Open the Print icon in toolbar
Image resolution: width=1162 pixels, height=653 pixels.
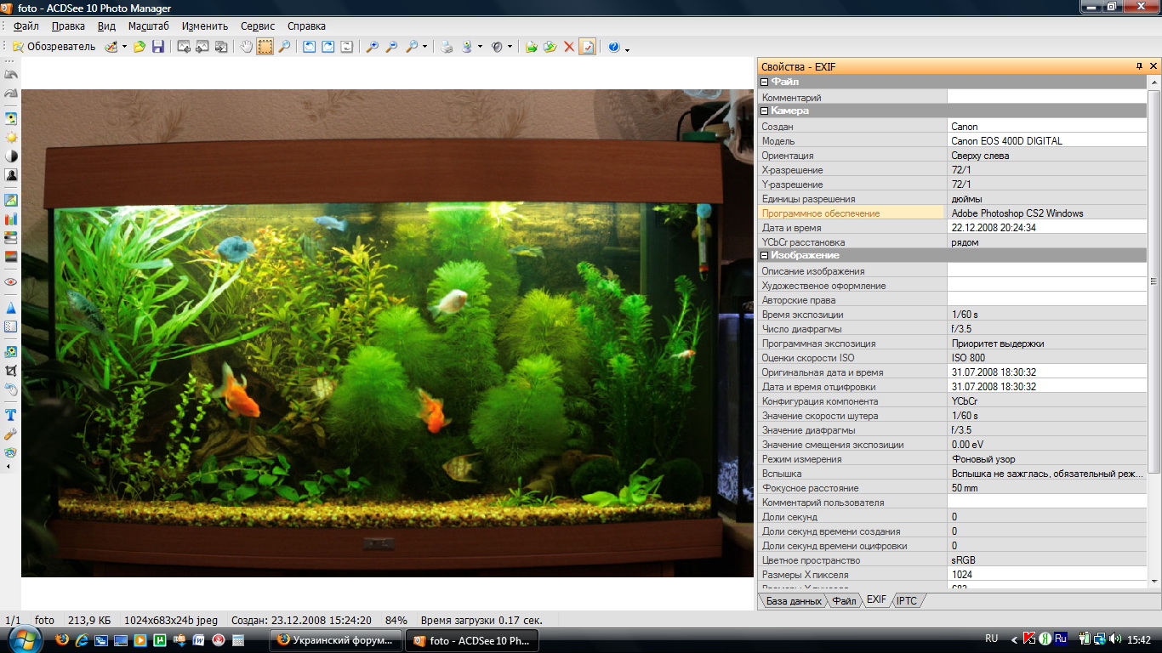pyautogui.click(x=447, y=47)
